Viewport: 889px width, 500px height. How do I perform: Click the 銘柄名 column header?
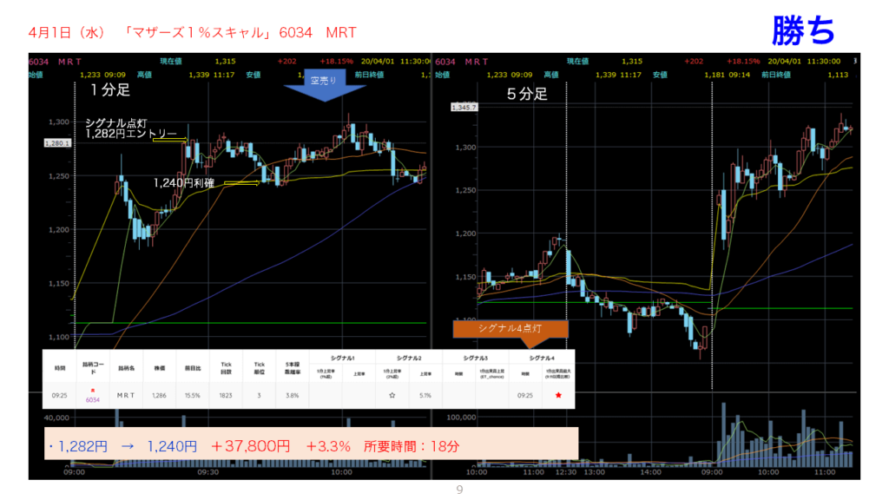[x=126, y=368]
